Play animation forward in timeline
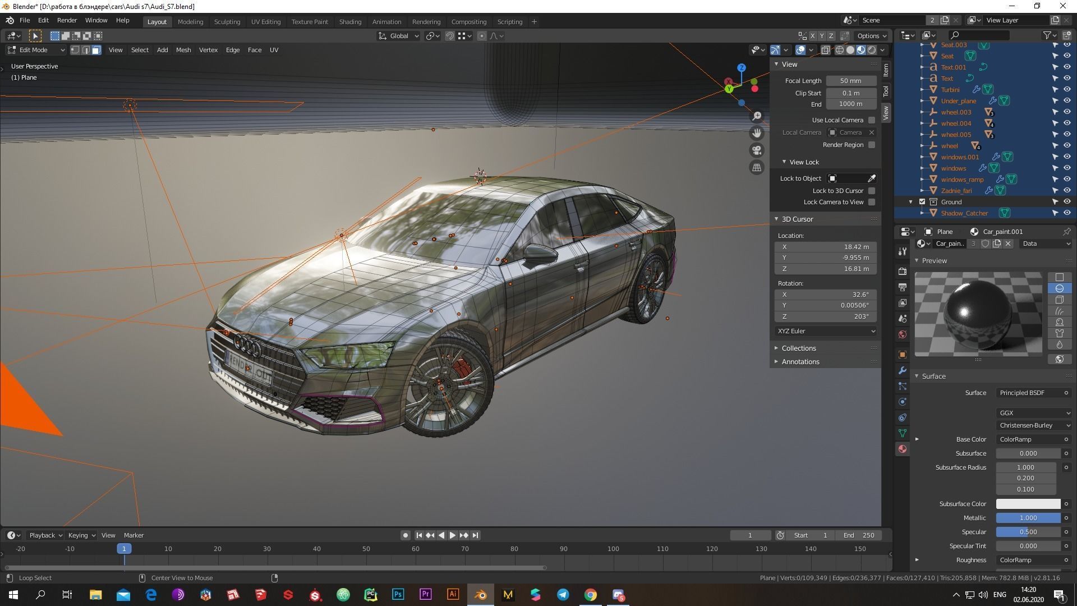The height and width of the screenshot is (606, 1077). pyautogui.click(x=453, y=535)
